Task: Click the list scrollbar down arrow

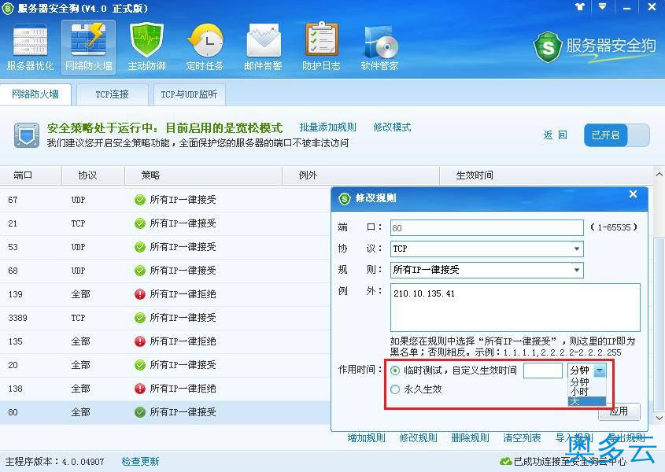Action: click(659, 419)
